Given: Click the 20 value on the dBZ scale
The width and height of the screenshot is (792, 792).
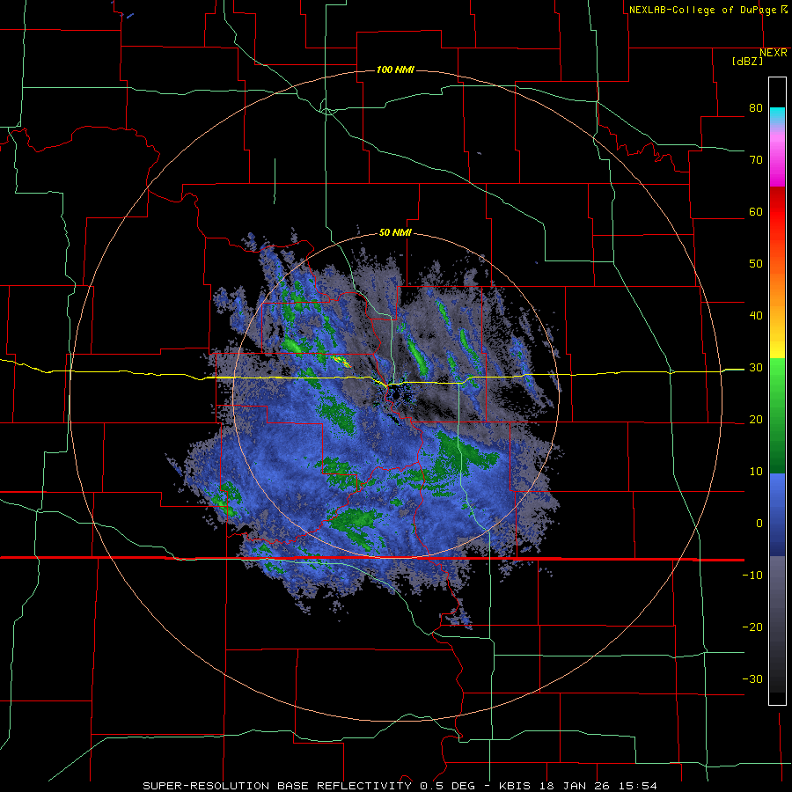Looking at the screenshot, I should (756, 419).
